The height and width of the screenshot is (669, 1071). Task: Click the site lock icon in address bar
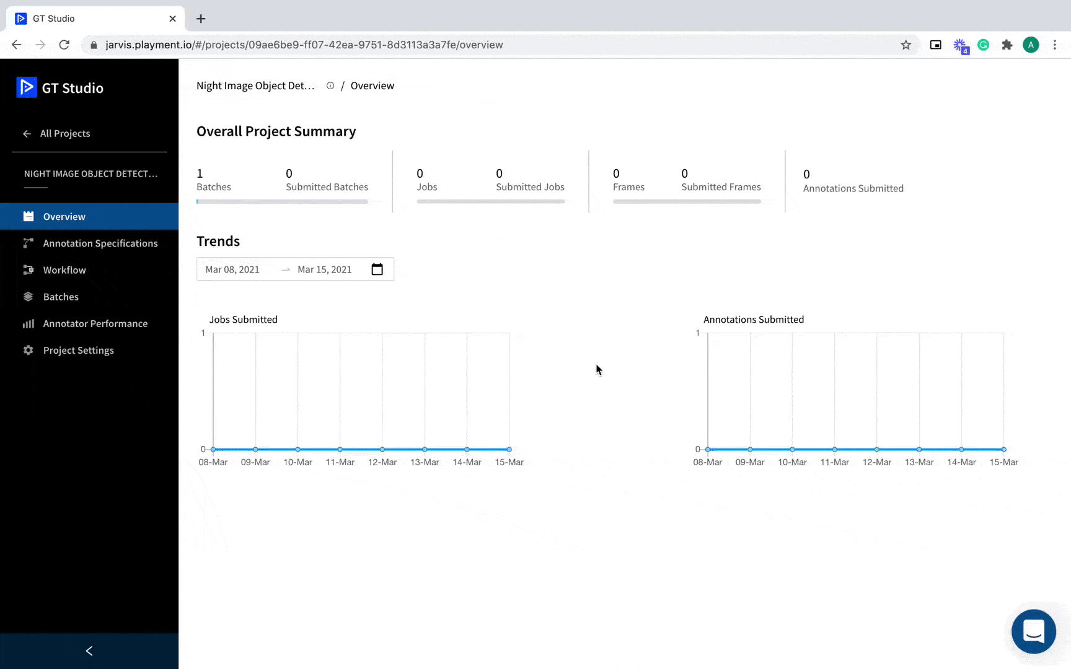click(94, 45)
